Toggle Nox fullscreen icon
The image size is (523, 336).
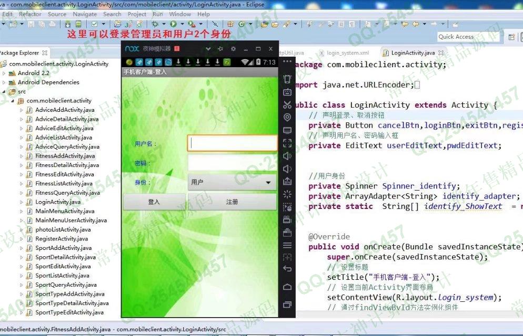tap(287, 143)
